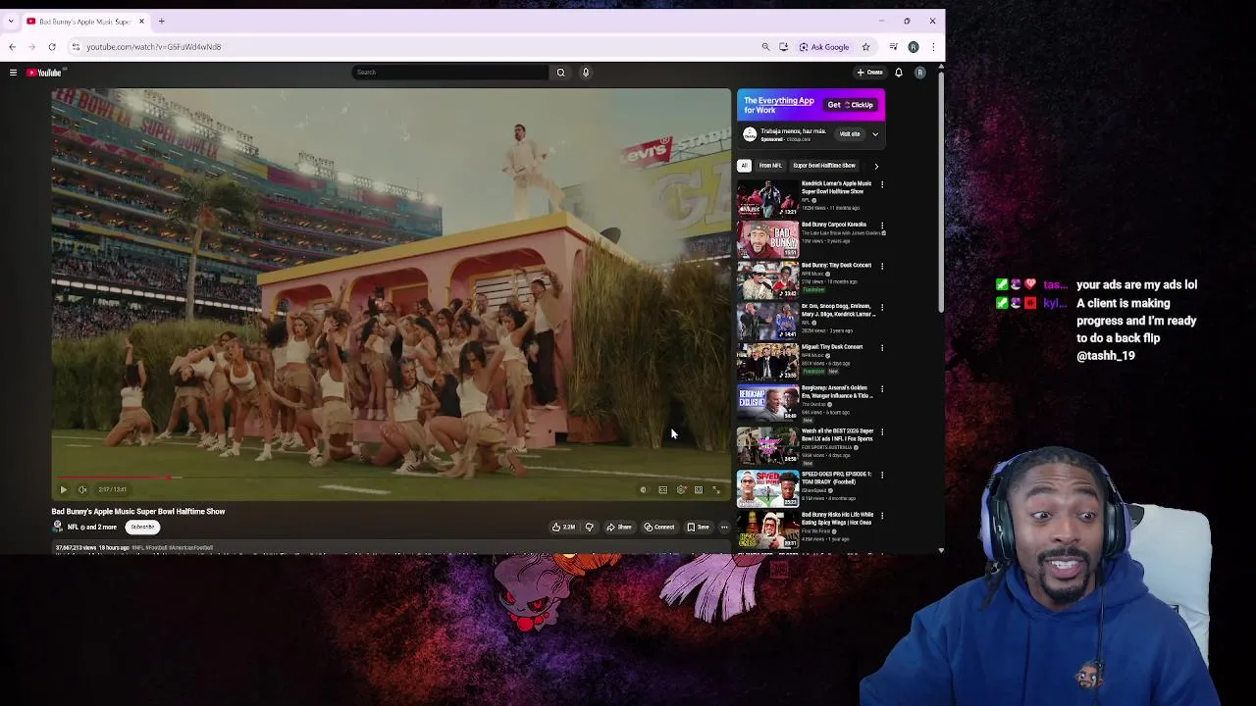
Task: Install/cast icon in Chrome address bar
Action: point(783,47)
